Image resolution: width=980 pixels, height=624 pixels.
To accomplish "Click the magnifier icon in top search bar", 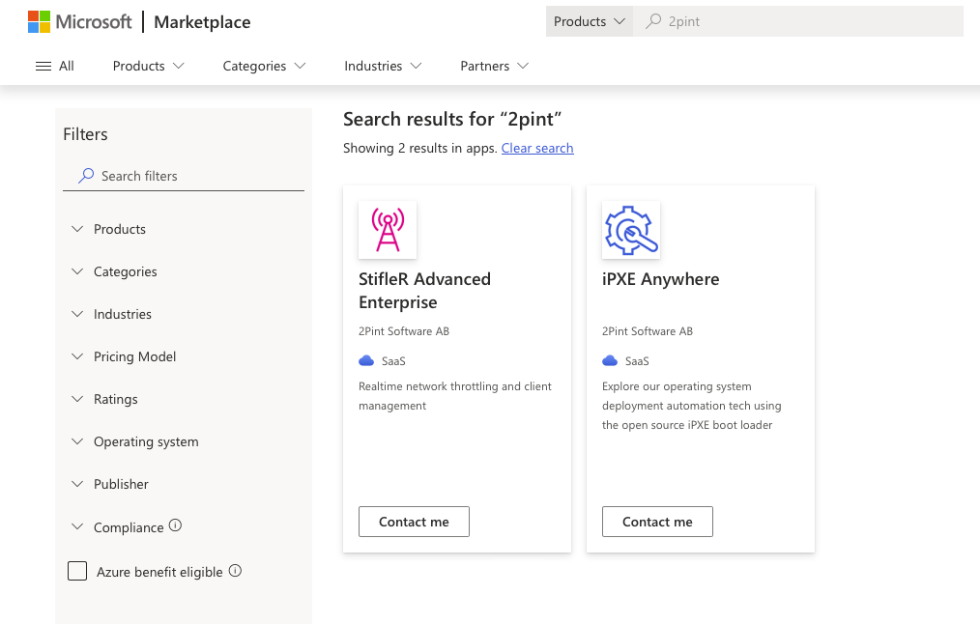I will pyautogui.click(x=653, y=21).
